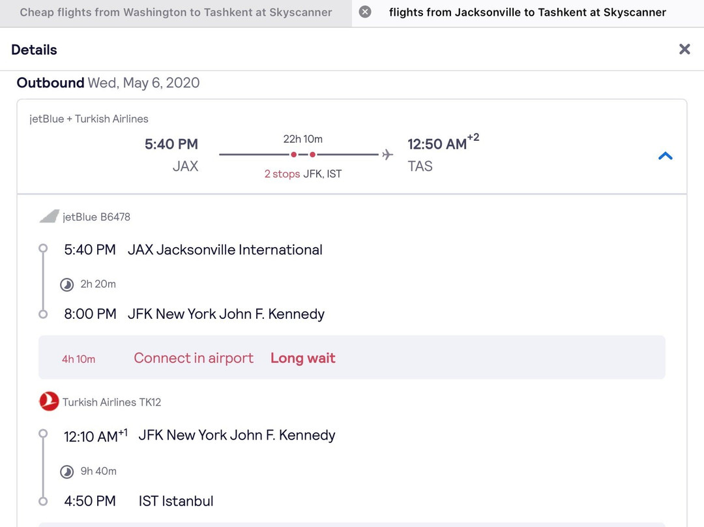Switch to Washington to Tashkent tab
This screenshot has width=704, height=527.
pos(176,12)
